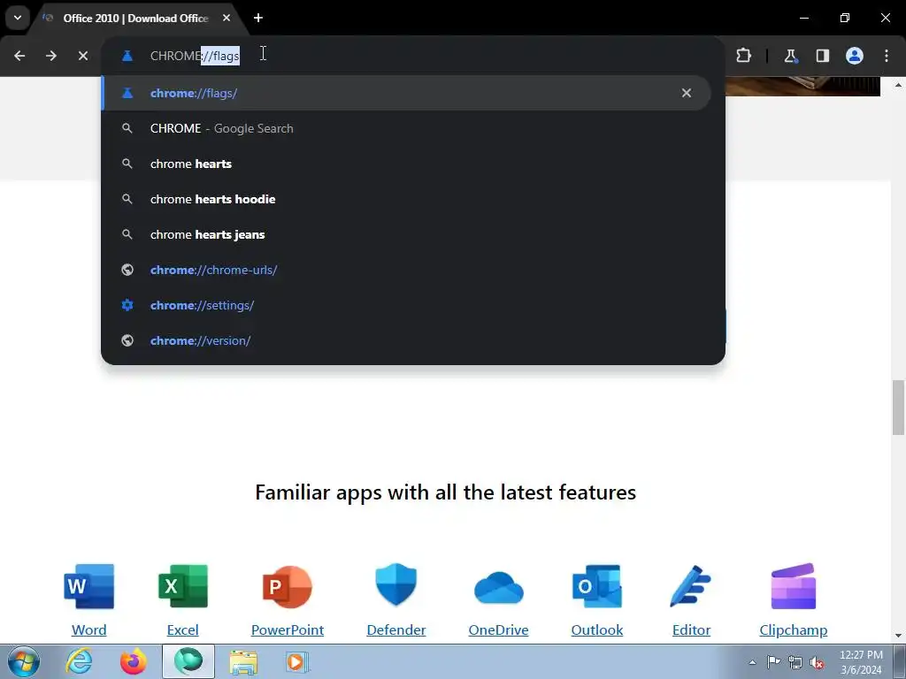Open the OneDrive link
This screenshot has width=906, height=679.
pyautogui.click(x=499, y=629)
